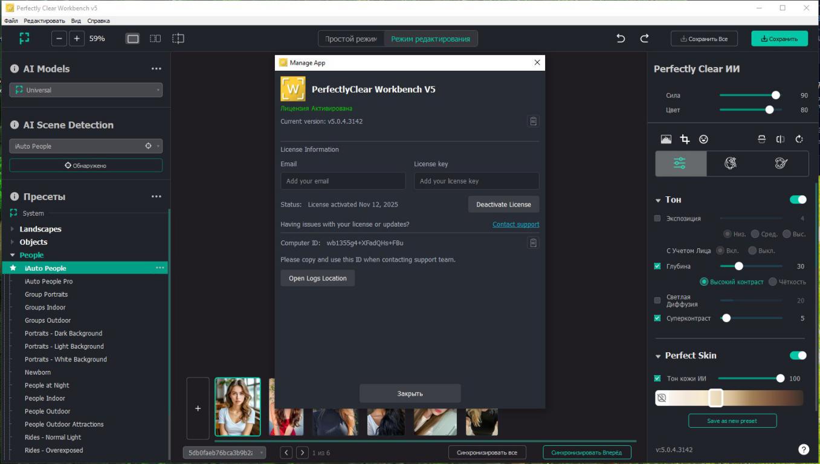Open the Файл menu

[11, 21]
